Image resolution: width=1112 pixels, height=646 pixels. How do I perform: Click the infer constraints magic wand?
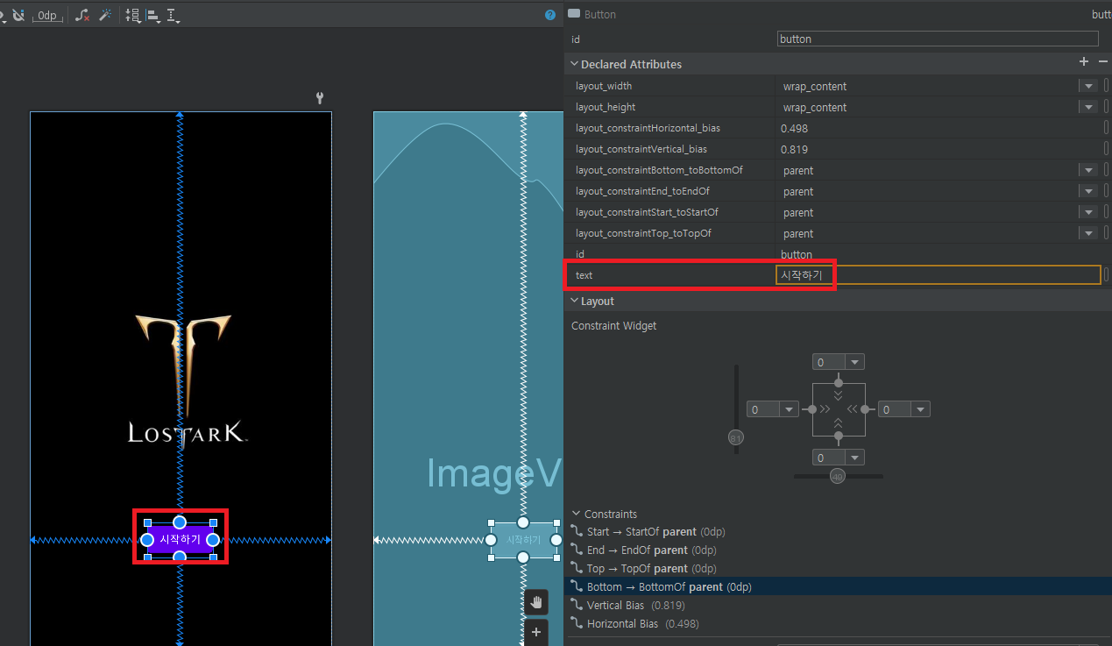[x=105, y=15]
